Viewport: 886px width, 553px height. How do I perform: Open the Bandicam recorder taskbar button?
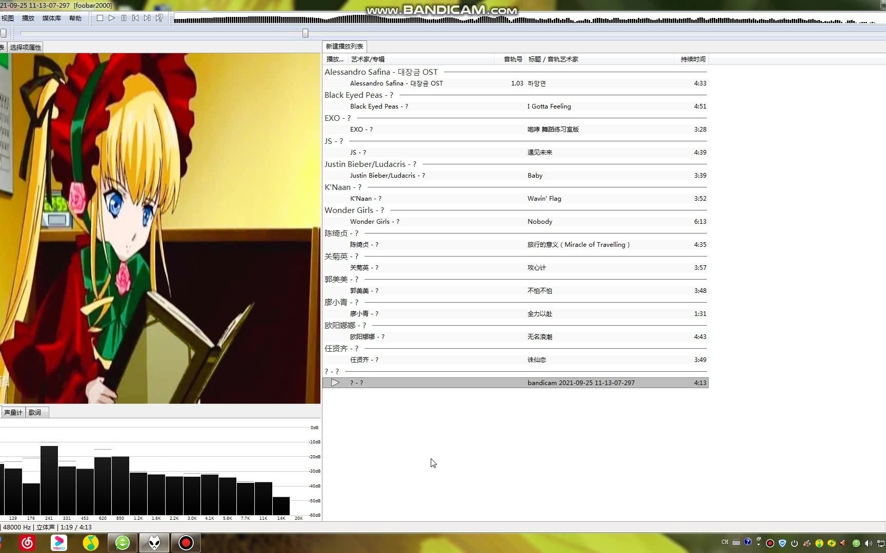pos(186,543)
